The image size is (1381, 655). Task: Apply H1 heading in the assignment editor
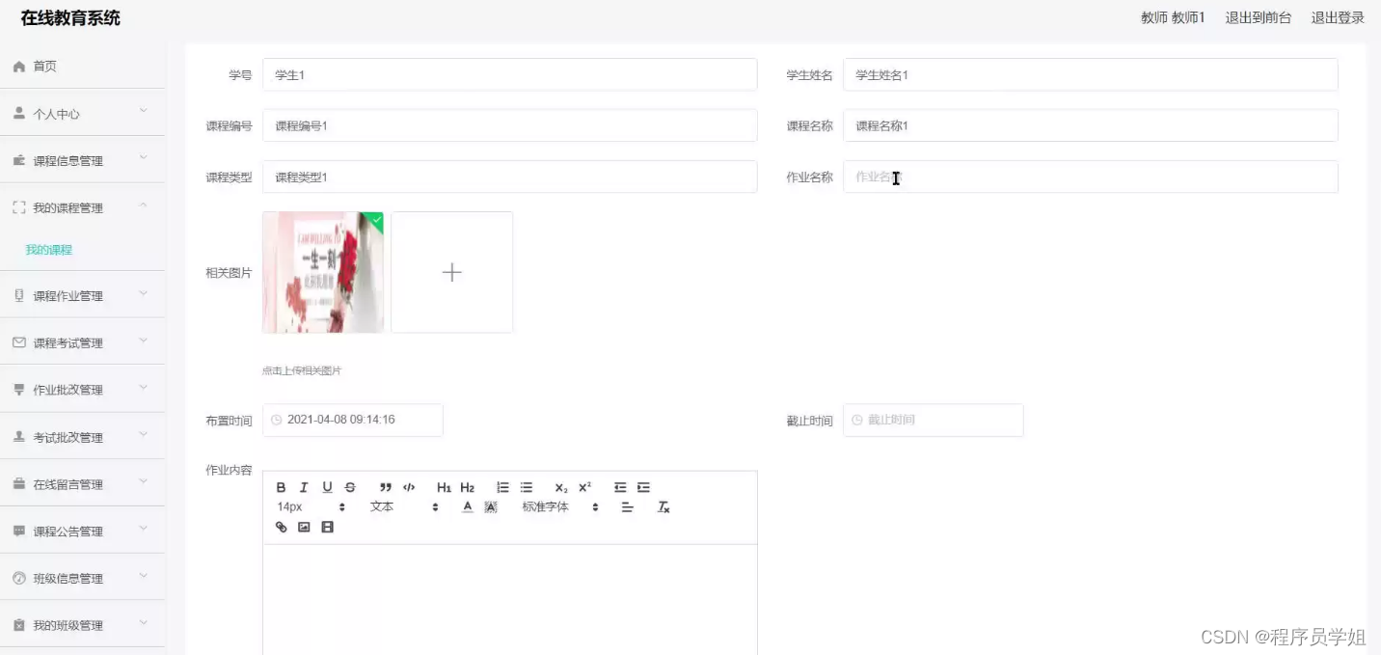coord(444,487)
